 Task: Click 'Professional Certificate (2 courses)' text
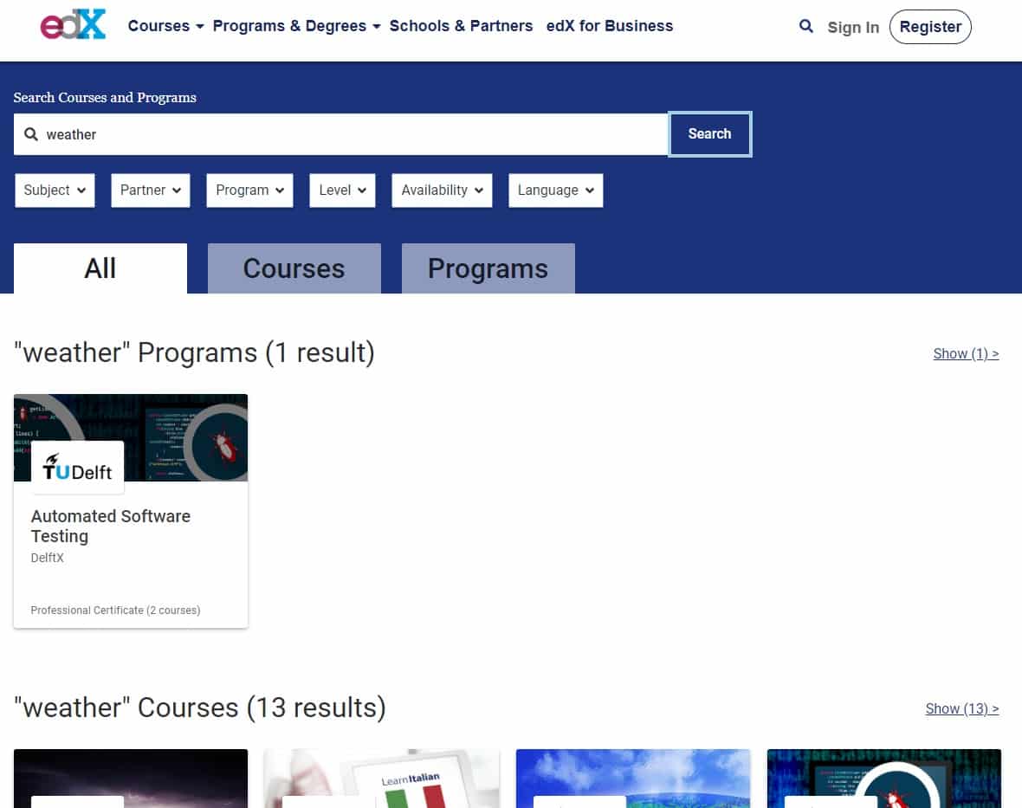[x=115, y=611]
